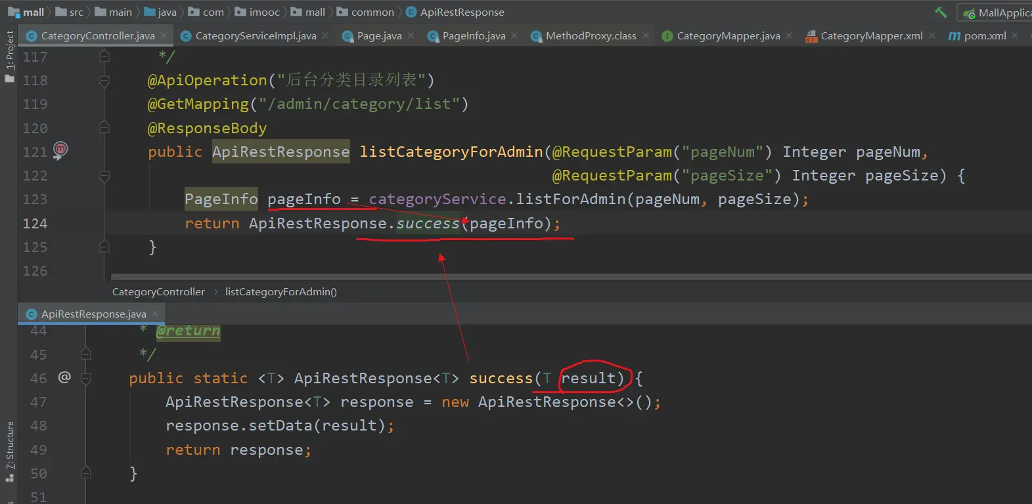Image resolution: width=1032 pixels, height=504 pixels.
Task: Switch to CategoryServiceImpl.java tab
Action: tap(255, 36)
